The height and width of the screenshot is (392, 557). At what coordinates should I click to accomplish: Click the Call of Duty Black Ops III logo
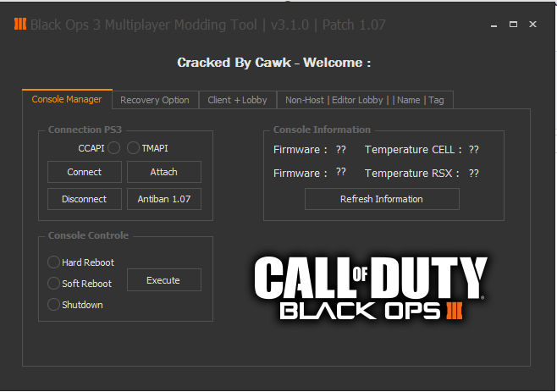tap(371, 288)
